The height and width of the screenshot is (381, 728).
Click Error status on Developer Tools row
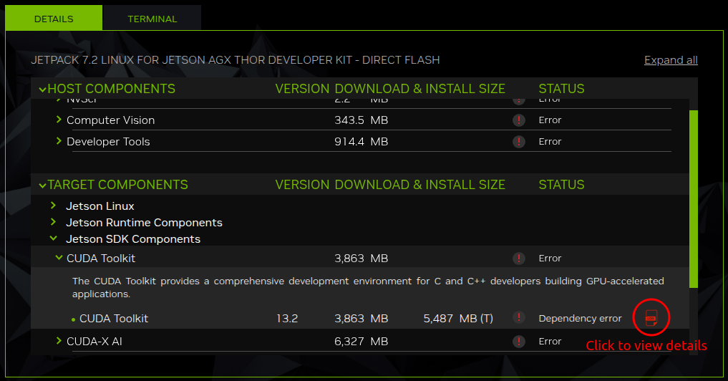(x=550, y=141)
